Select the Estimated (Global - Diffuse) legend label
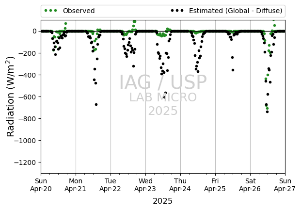The height and width of the screenshot is (210, 301). [x=236, y=11]
